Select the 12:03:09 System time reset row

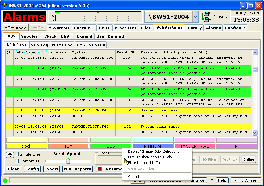coord(128,110)
